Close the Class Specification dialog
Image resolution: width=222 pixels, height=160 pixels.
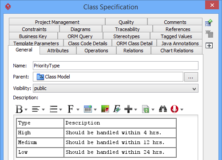pyautogui.click(x=212, y=5)
